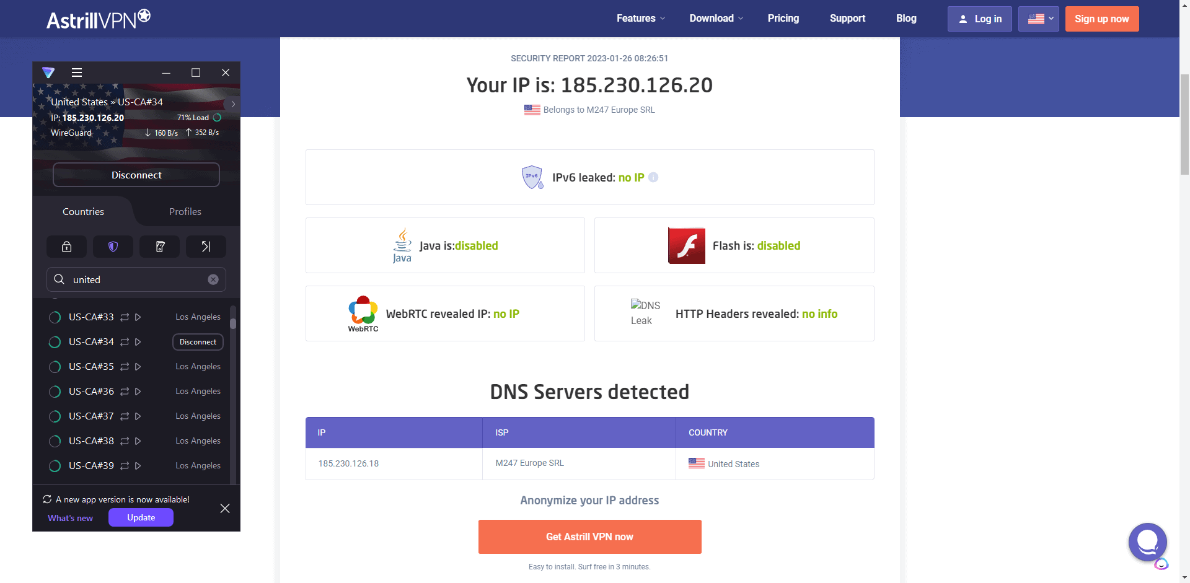1190x583 pixels.
Task: Expand the Download dropdown menu
Action: click(x=716, y=19)
